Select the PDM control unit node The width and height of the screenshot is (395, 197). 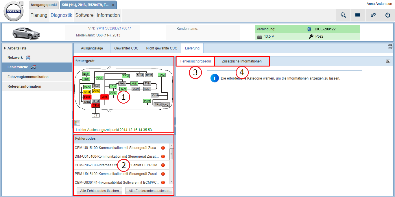pyautogui.click(x=125, y=76)
